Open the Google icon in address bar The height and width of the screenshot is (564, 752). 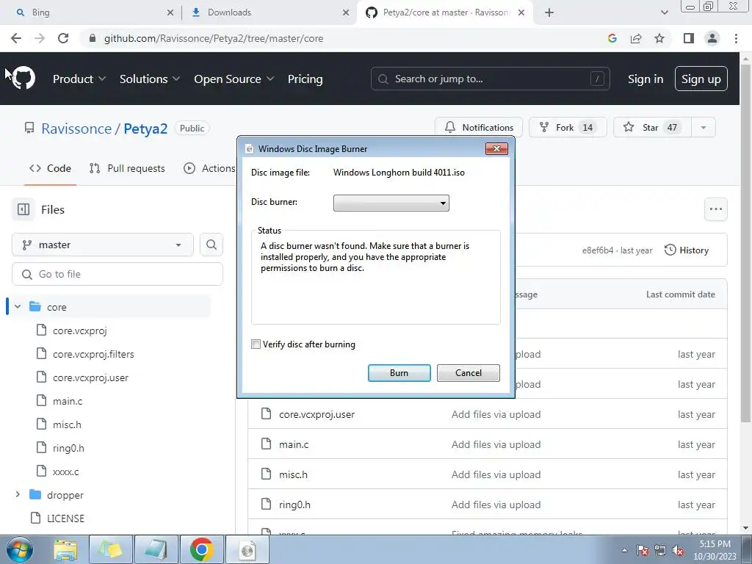(x=612, y=38)
